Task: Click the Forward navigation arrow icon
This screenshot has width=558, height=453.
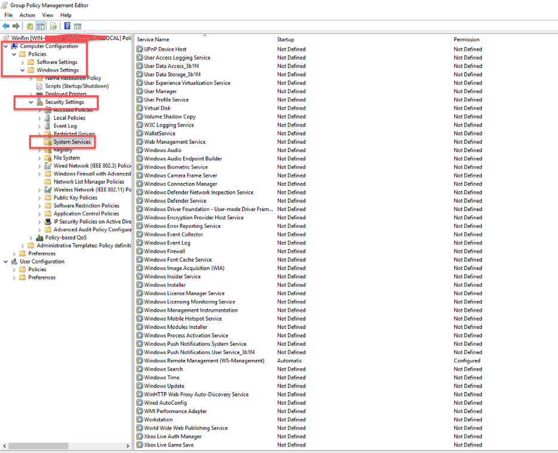Action: tap(15, 26)
